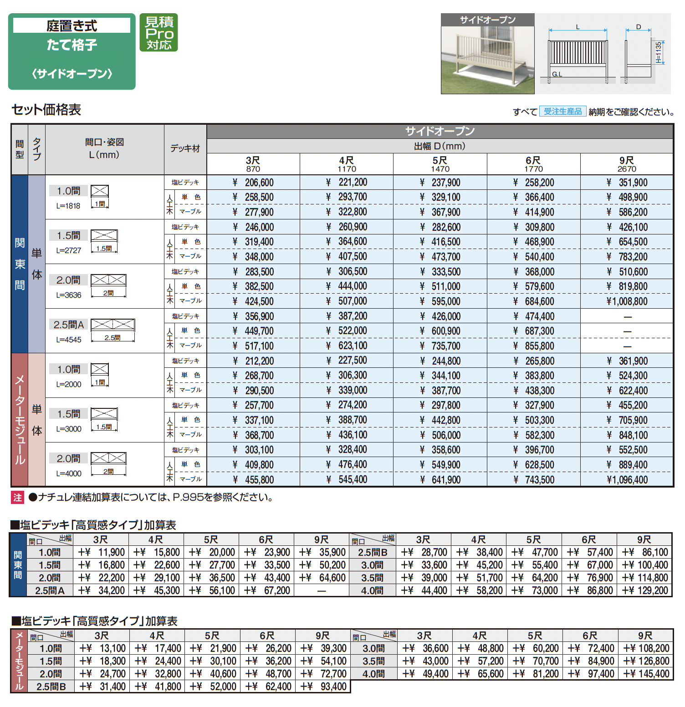Screen dimensions: 685x707
Task: Click the price ¥855,800
Action: (x=533, y=346)
